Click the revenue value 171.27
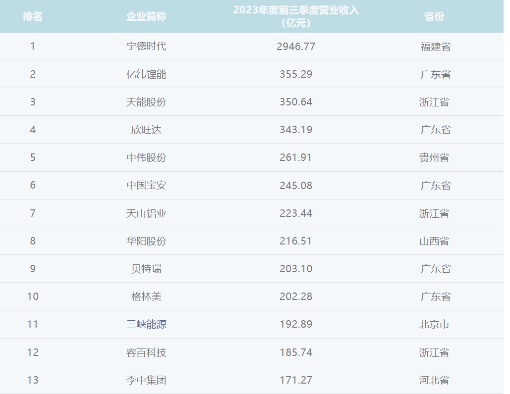This screenshot has height=394, width=510. tap(296, 380)
